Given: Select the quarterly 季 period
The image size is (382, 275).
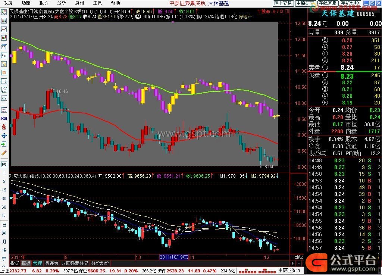Looking at the screenshot, I should tap(4, 259).
